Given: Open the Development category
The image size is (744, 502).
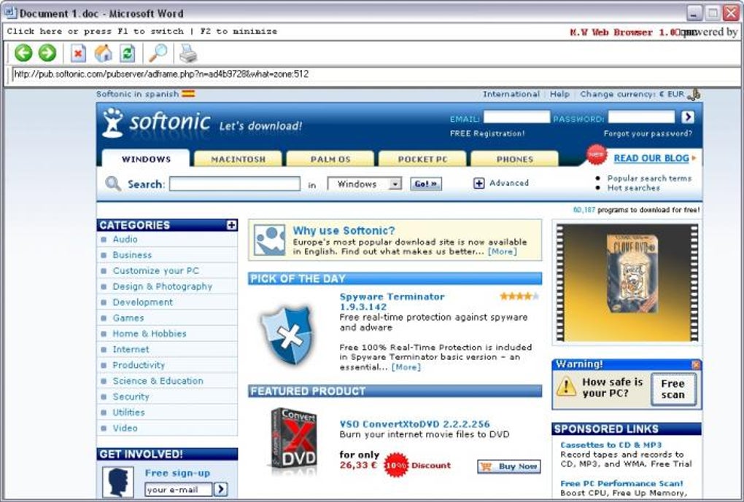Looking at the screenshot, I should [142, 302].
